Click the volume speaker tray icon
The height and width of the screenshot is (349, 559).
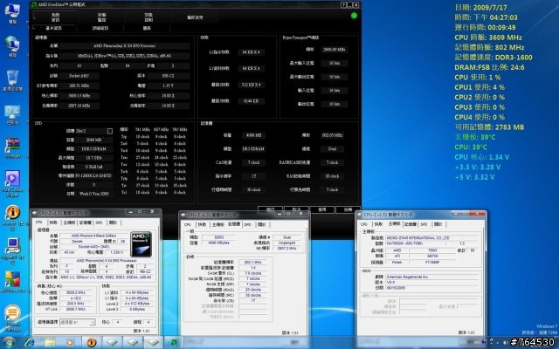click(x=505, y=343)
